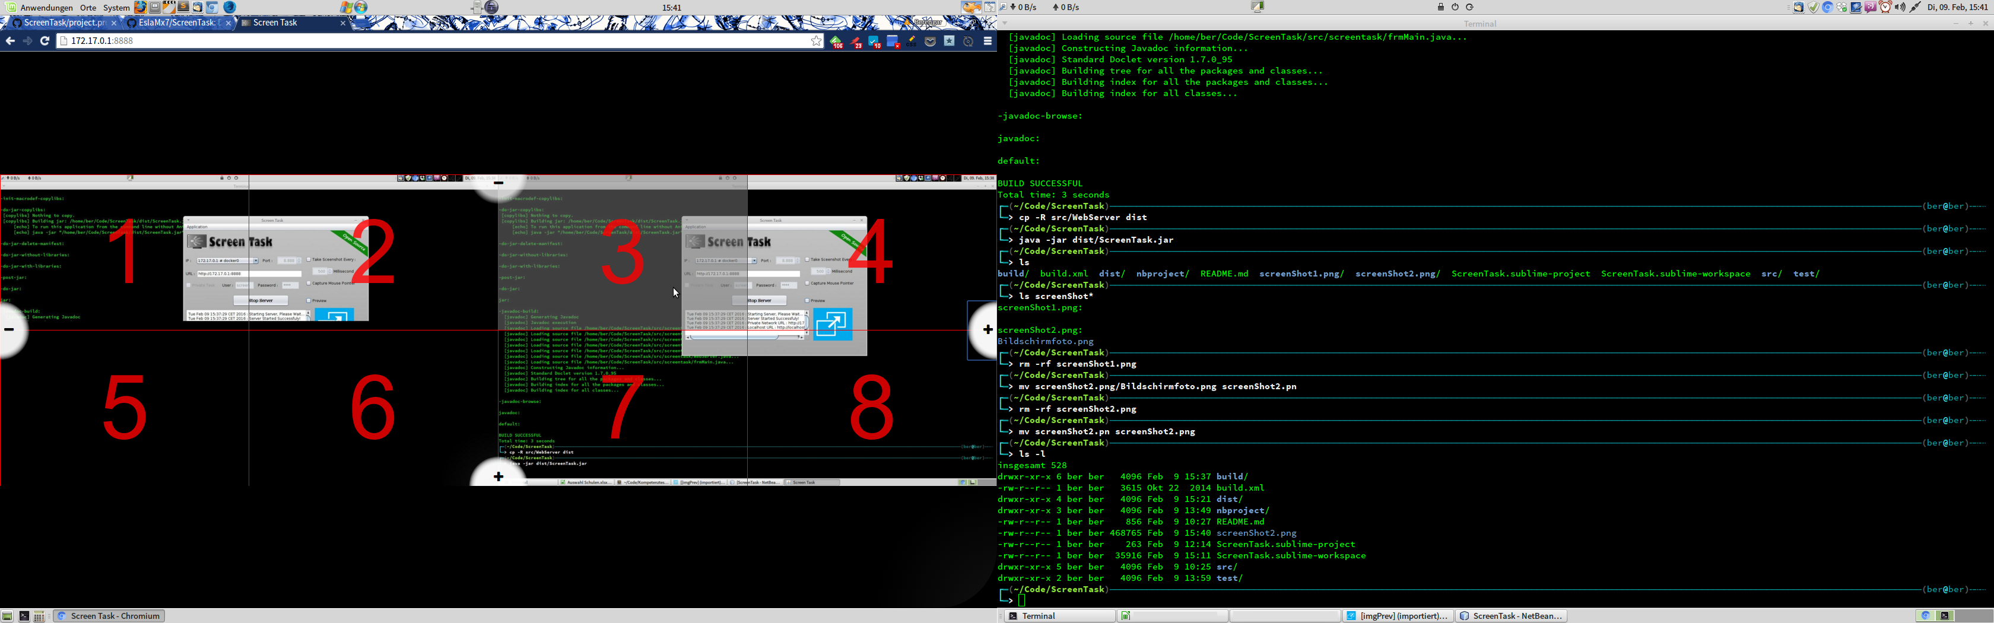Viewport: 1994px width, 623px height.
Task: Click the ScreenTask - NetBeans taskbar button
Action: click(1511, 616)
